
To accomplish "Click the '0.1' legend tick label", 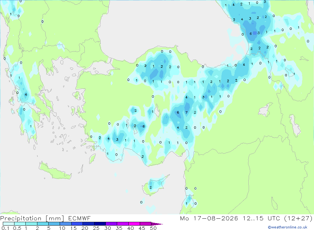I will (5, 228).
